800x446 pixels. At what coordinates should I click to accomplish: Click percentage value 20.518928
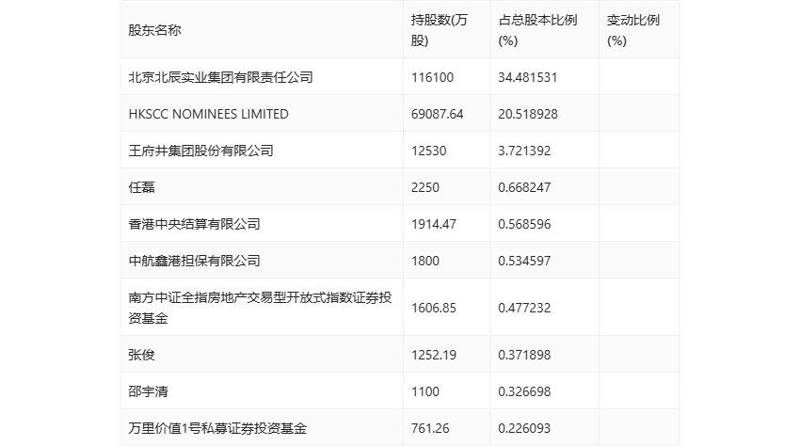click(x=528, y=114)
